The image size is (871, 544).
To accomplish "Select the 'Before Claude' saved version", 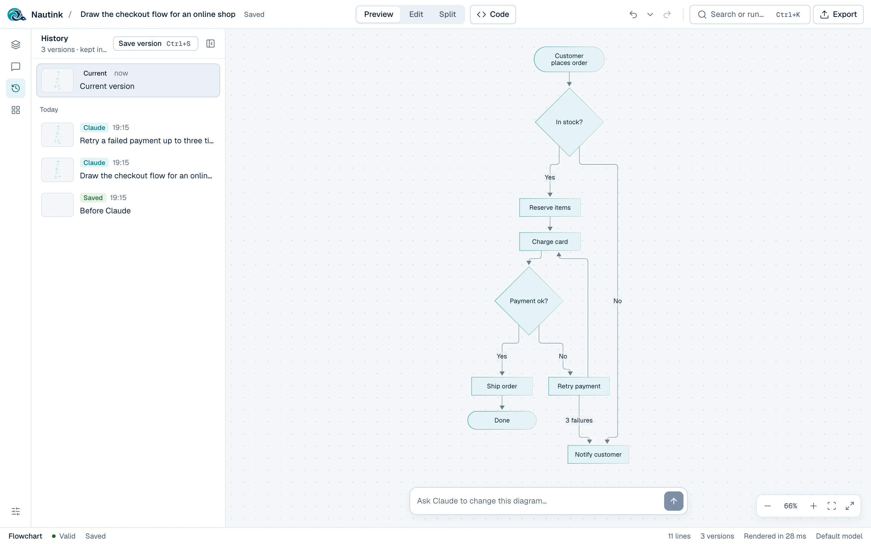I will click(128, 205).
